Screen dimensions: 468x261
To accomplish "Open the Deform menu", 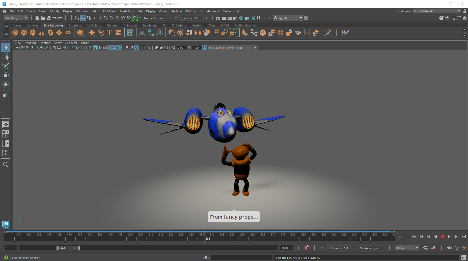I will tap(191, 11).
